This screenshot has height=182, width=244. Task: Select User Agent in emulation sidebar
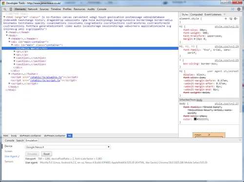12,156
